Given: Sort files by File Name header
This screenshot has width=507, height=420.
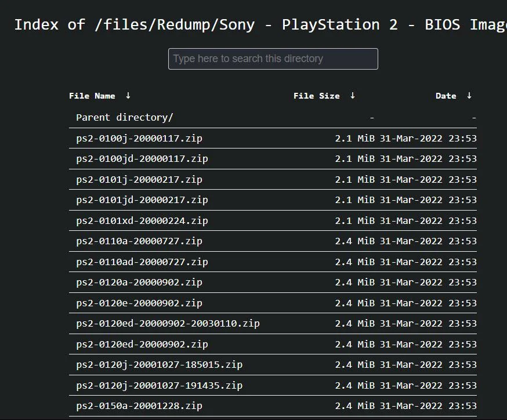Looking at the screenshot, I should (x=92, y=96).
